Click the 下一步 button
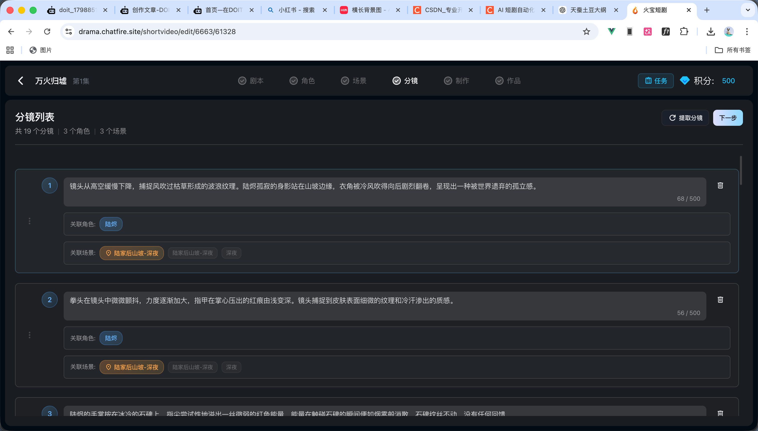The image size is (758, 431). click(x=728, y=118)
